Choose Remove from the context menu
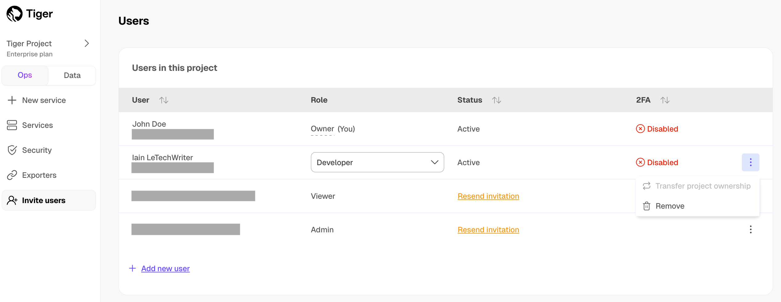 pyautogui.click(x=670, y=206)
